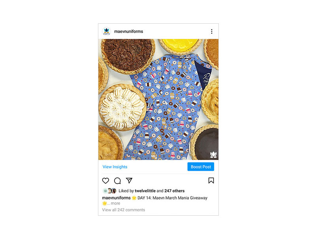Viewport: 316px width, 237px height.
Task: Click the DAY 14 giveaway caption text
Action: coord(172,198)
